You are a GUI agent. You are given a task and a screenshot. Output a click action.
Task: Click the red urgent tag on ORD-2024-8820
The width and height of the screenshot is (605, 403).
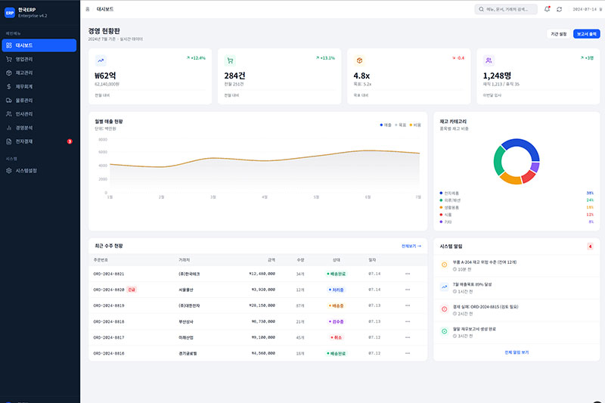pyautogui.click(x=132, y=290)
